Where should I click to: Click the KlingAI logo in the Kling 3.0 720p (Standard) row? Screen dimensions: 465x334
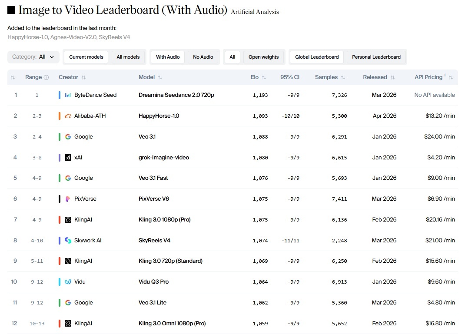[x=68, y=261]
